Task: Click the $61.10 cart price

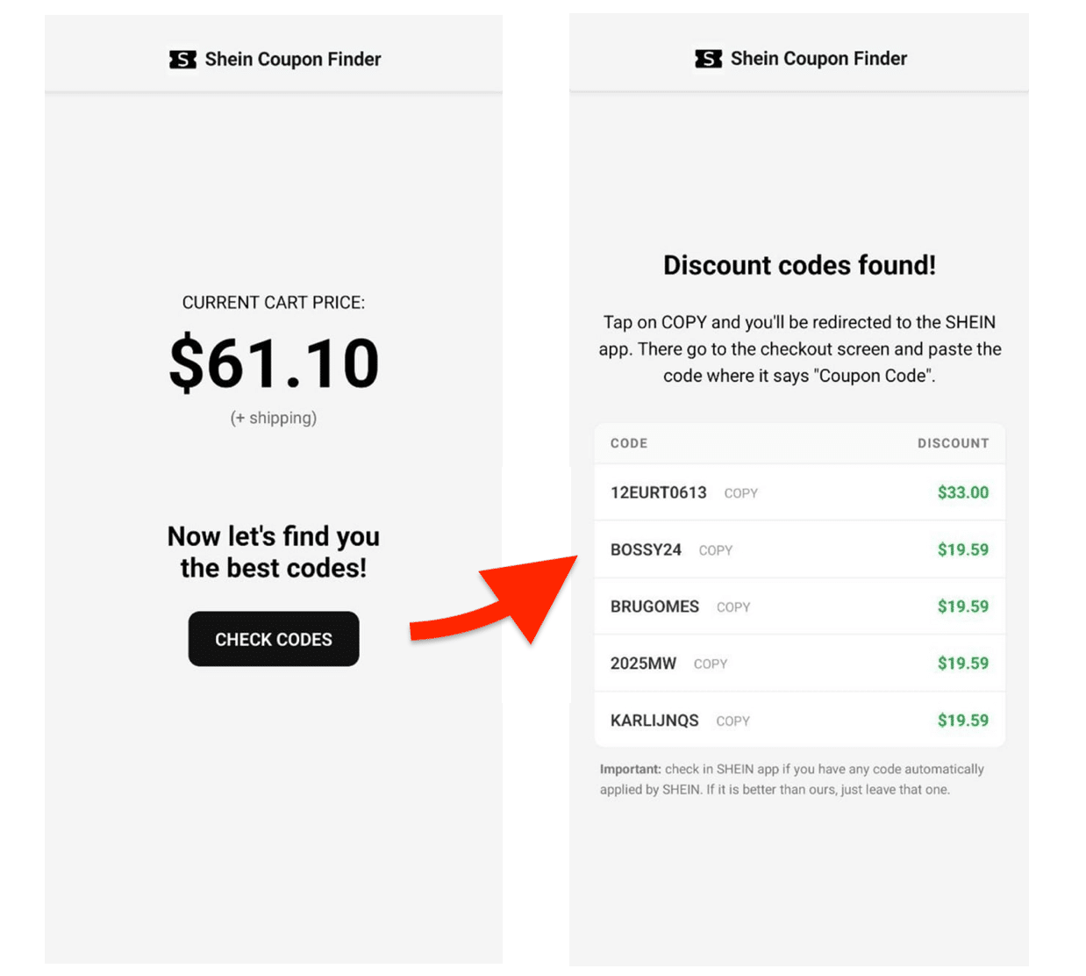Action: tap(274, 362)
